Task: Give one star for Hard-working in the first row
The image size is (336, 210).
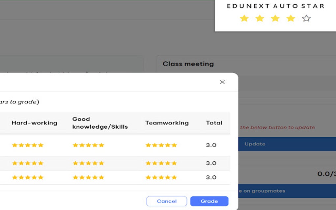Action: 15,145
